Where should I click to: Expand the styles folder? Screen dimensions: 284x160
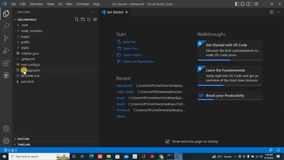[25, 48]
